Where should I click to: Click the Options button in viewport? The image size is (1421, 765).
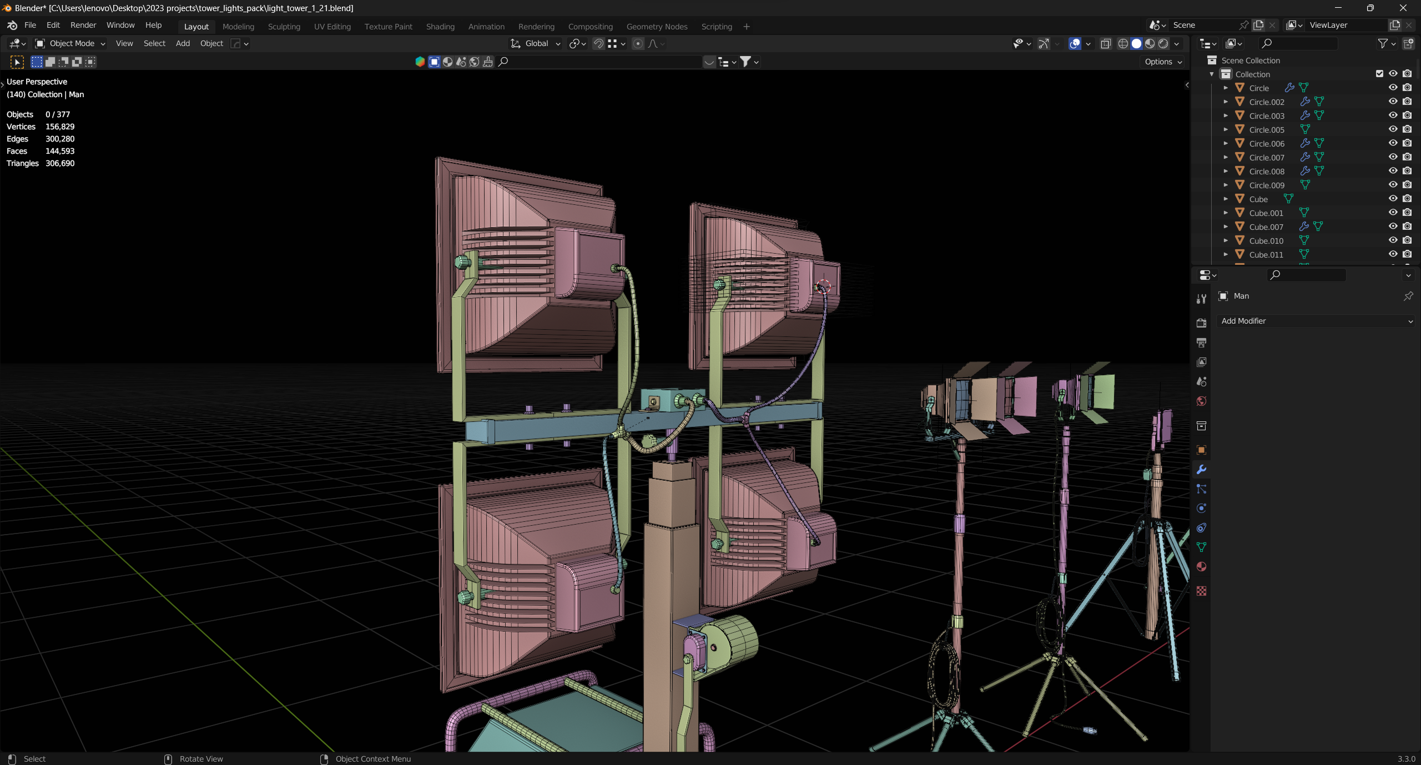1163,62
